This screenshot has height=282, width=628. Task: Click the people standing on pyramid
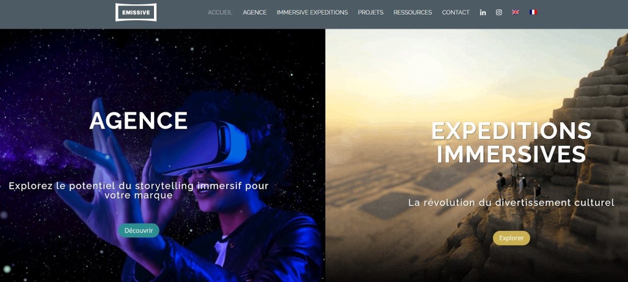[518, 180]
